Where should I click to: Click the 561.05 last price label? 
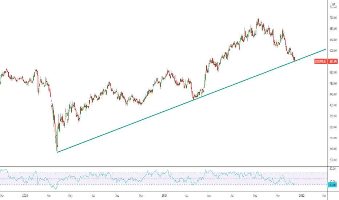point(333,61)
